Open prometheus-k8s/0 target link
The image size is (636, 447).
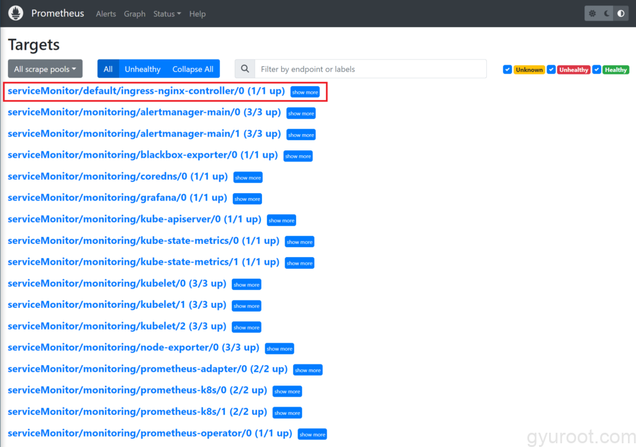point(137,391)
